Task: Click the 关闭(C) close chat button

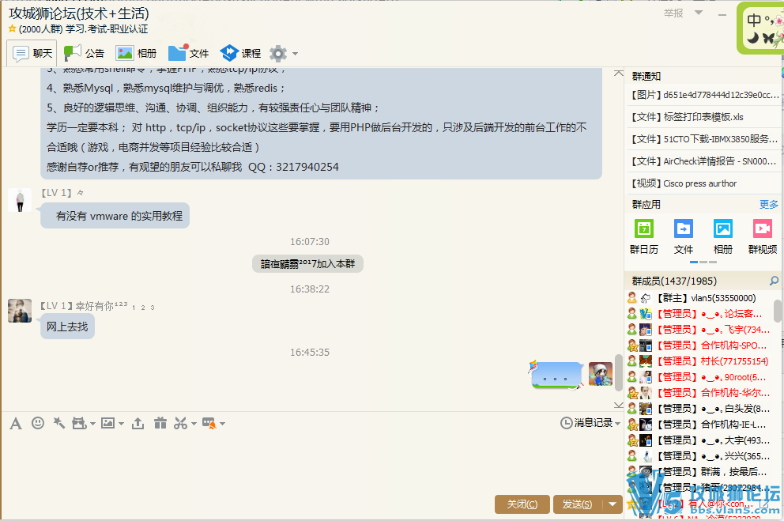Action: [522, 504]
